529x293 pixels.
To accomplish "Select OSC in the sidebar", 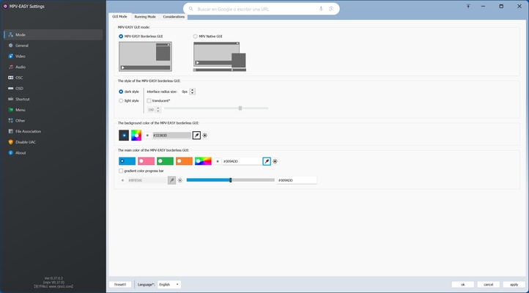I will pos(53,78).
